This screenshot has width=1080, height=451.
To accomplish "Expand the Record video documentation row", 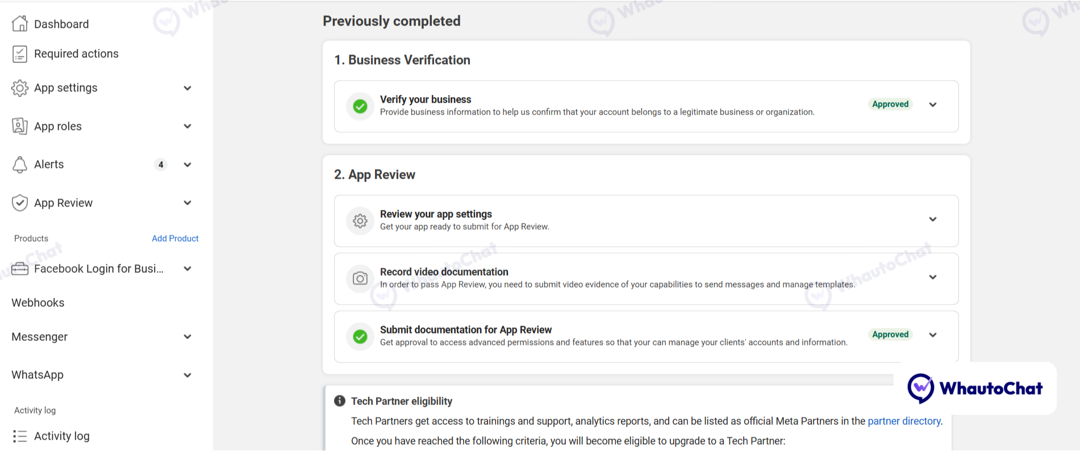I will pyautogui.click(x=932, y=277).
